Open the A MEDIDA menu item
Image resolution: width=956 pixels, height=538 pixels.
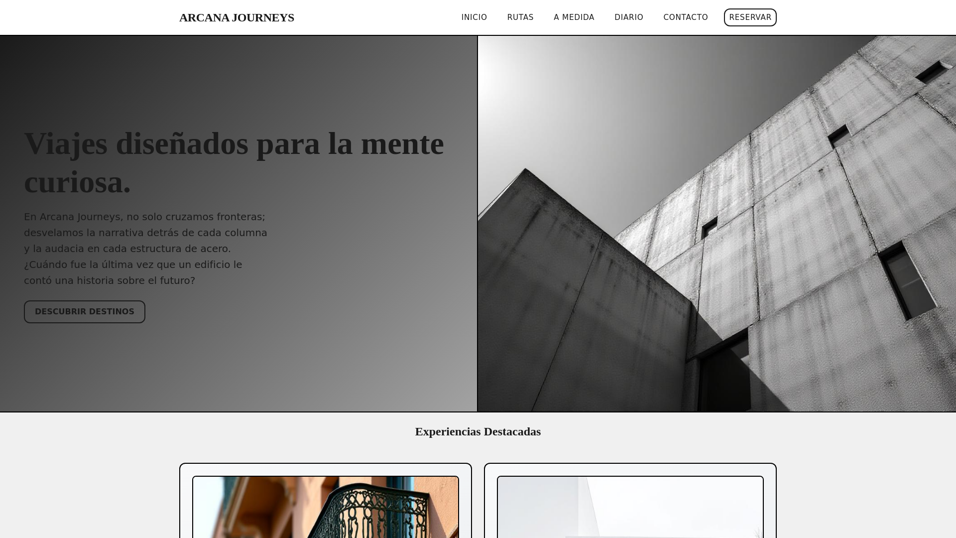coord(574,17)
